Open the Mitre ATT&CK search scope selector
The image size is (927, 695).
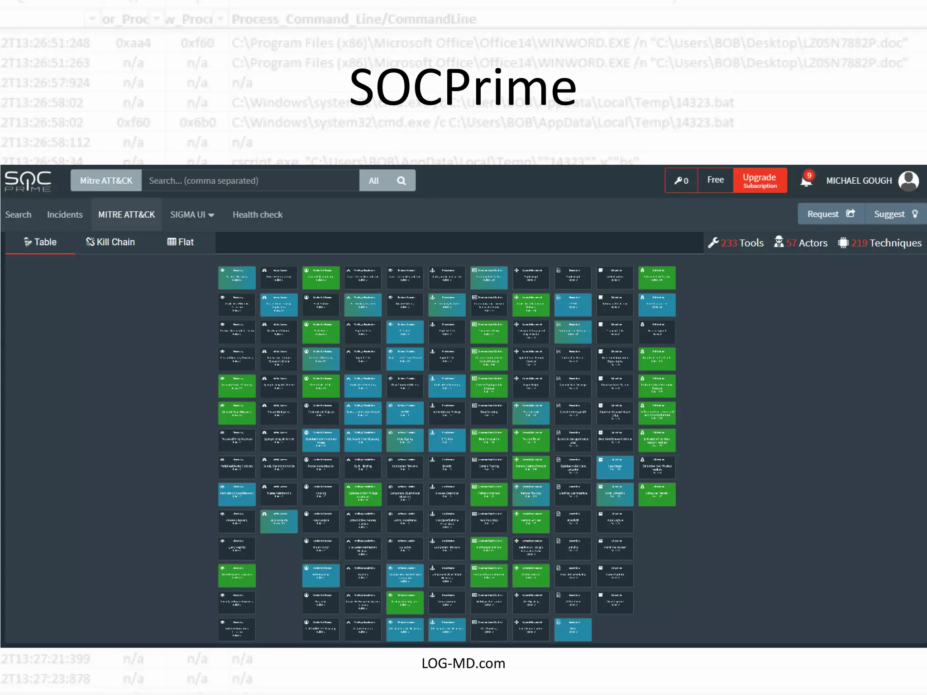pyautogui.click(x=106, y=181)
